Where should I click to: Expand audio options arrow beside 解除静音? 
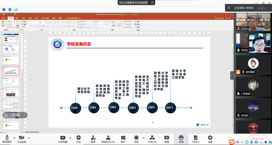coord(14,138)
